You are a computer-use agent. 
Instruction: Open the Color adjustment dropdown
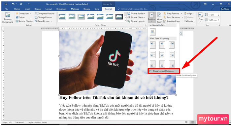click(20, 17)
